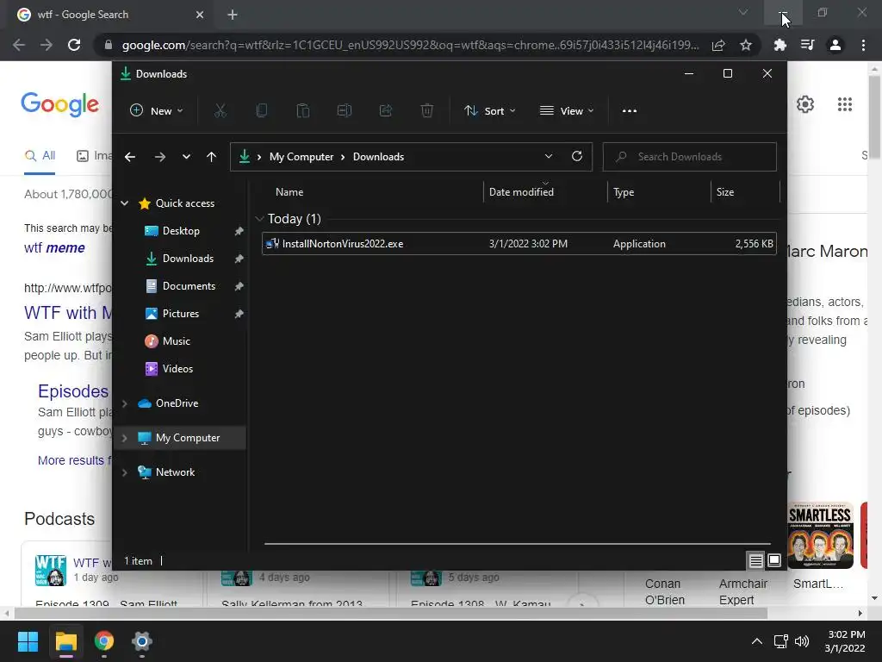
Task: Expand the My Computer tree node
Action: click(125, 438)
